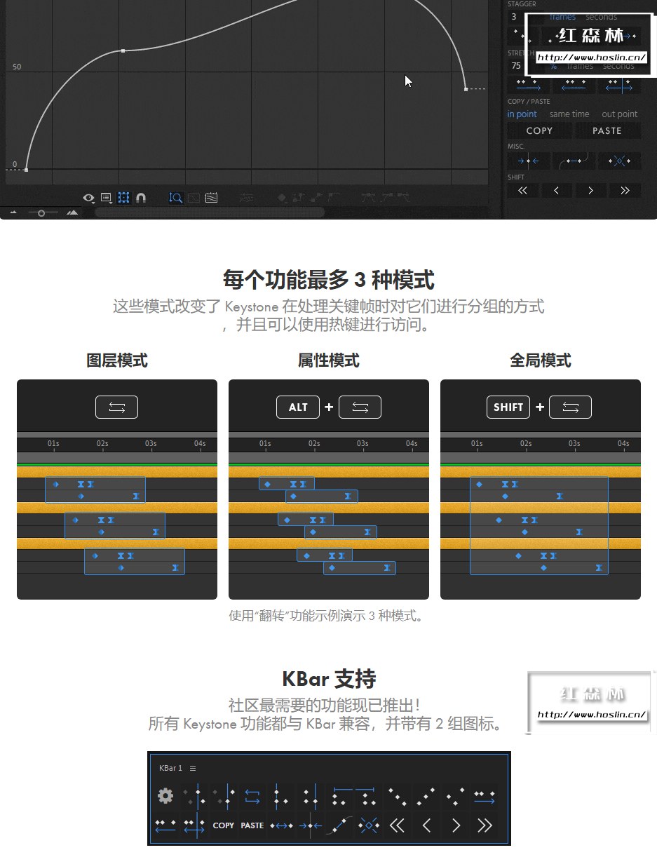Toggle the Show Transform Box icon
The height and width of the screenshot is (850, 657).
pos(123,198)
